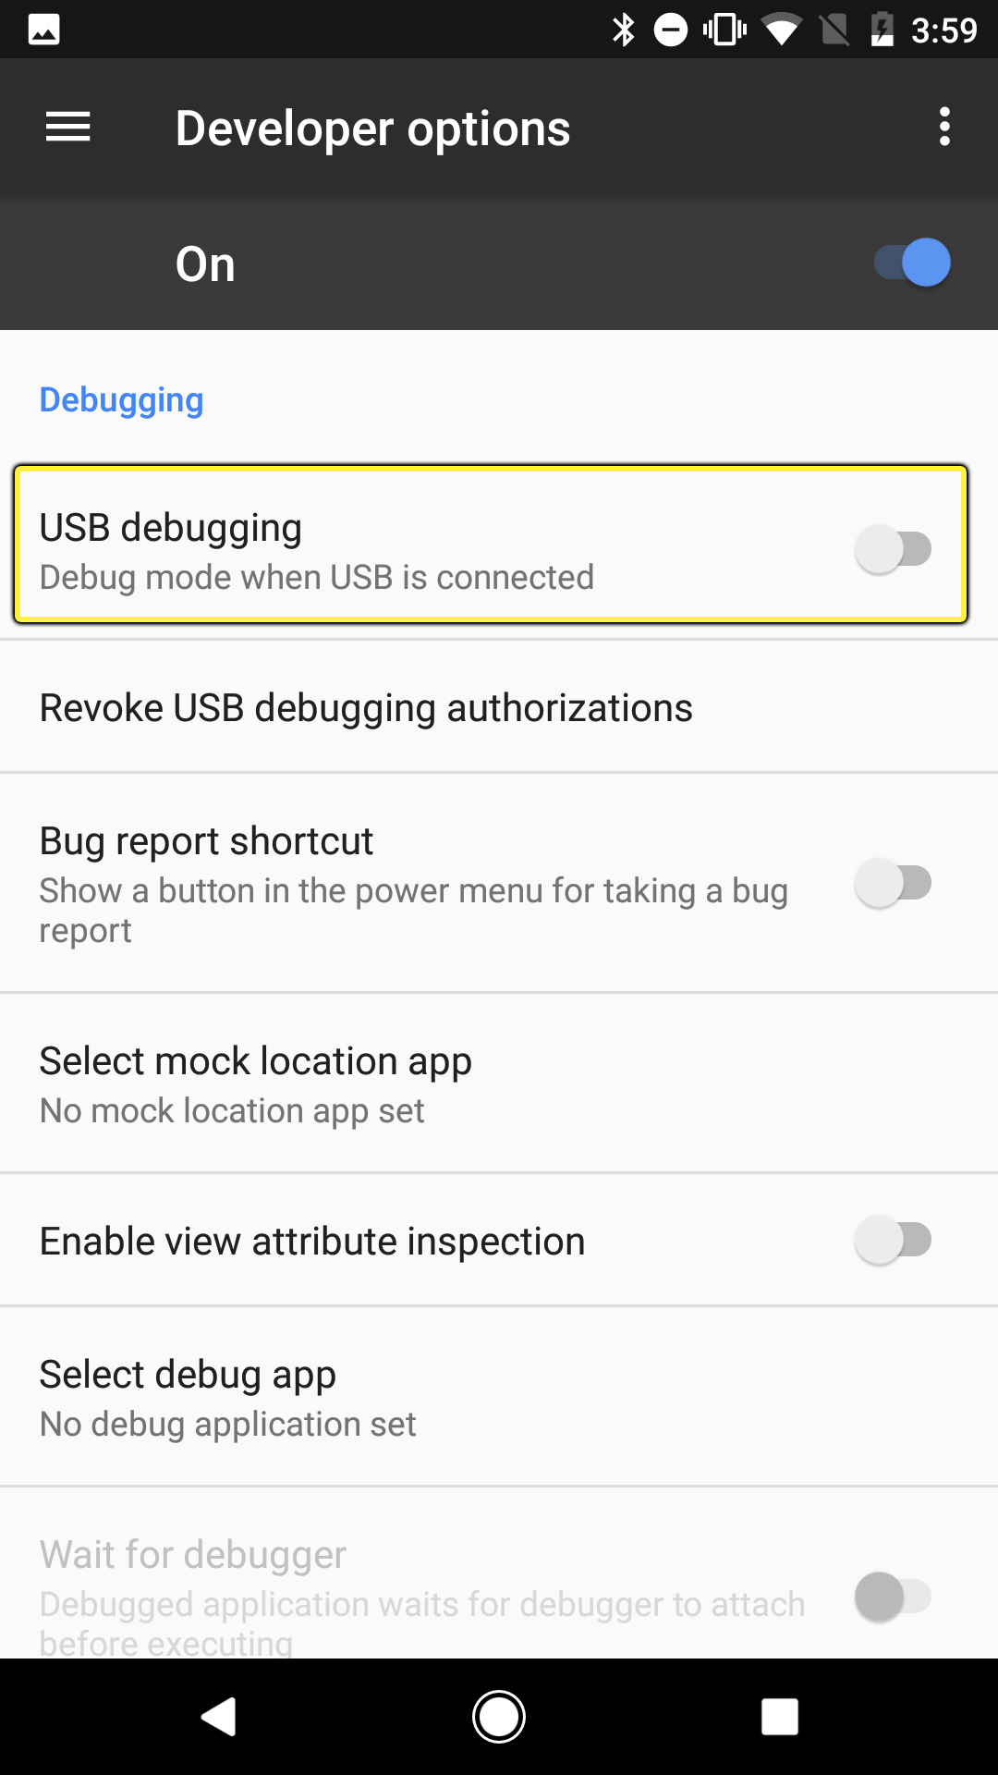Image resolution: width=998 pixels, height=1775 pixels.
Task: Tap the battery charging status icon
Action: click(882, 30)
